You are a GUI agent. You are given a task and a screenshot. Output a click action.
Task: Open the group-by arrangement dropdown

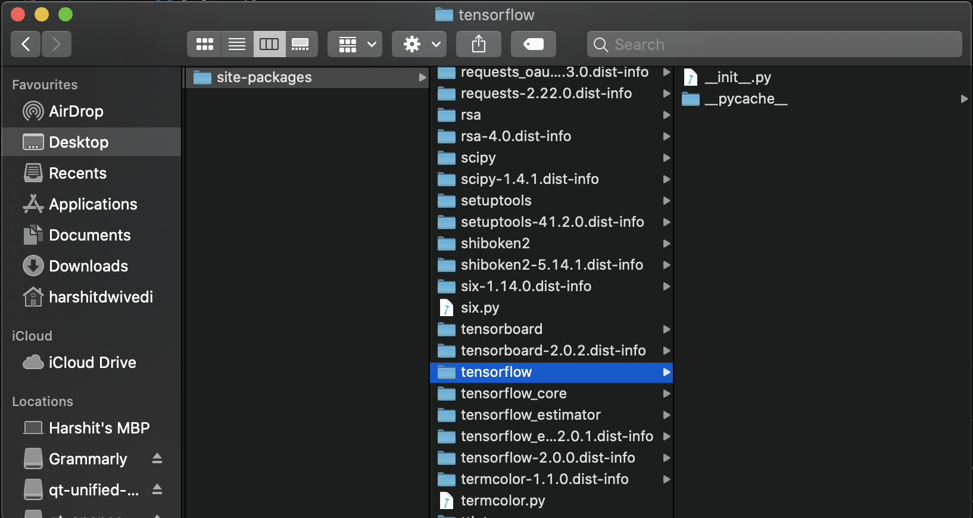(x=355, y=44)
